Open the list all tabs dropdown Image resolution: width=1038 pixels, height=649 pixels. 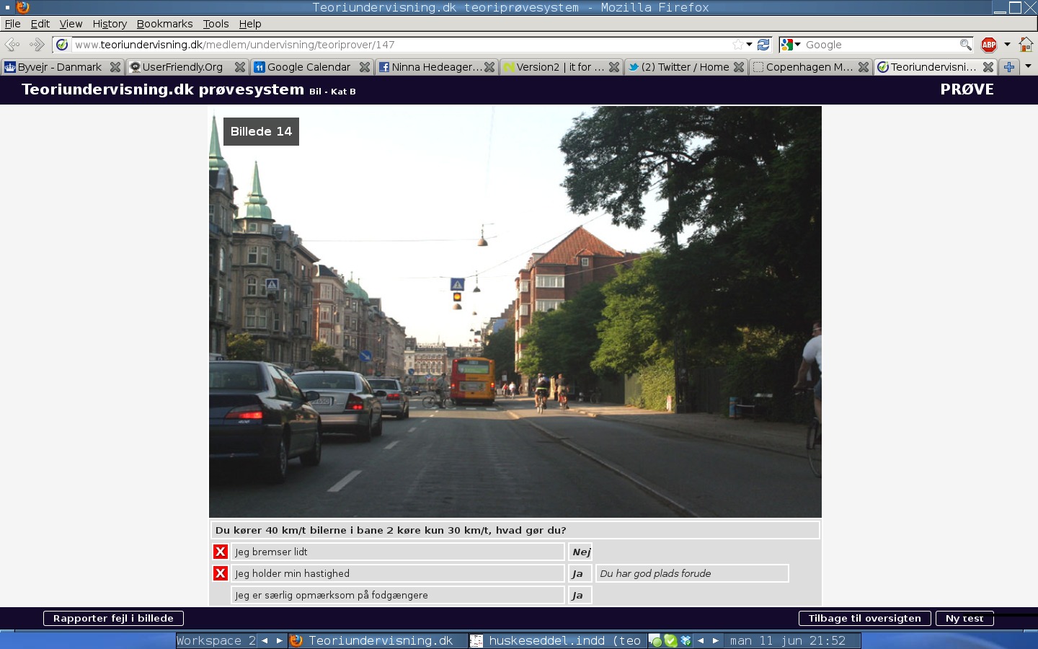click(x=1028, y=66)
